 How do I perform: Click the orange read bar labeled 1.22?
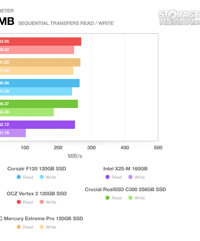[40, 62]
